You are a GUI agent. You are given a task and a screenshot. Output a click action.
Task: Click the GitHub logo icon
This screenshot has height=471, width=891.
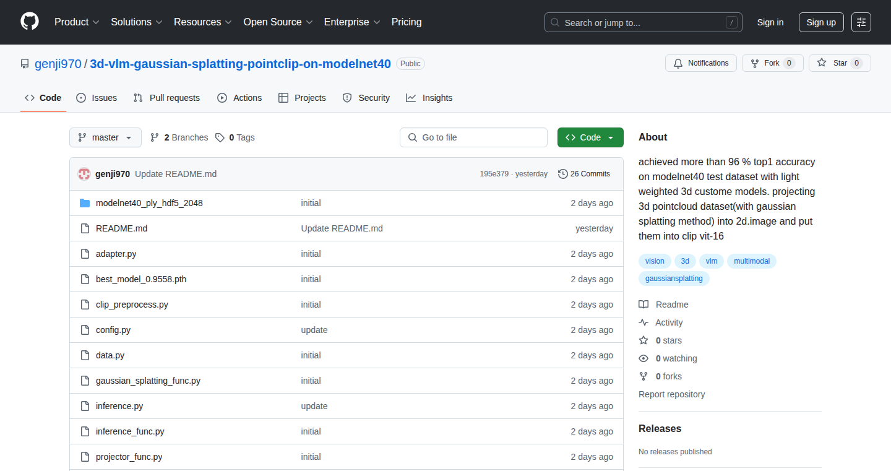point(30,22)
